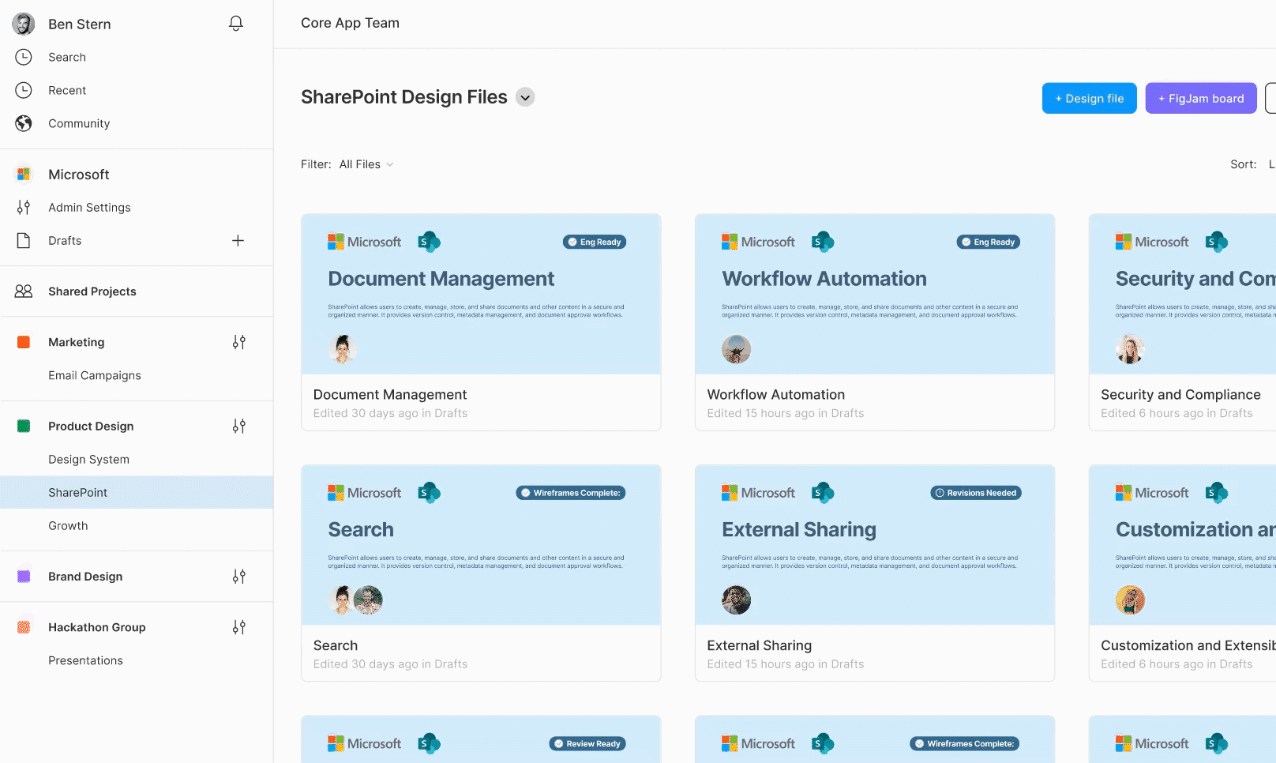The width and height of the screenshot is (1276, 763).
Task: Click 'Security and Compliance' file name
Action: pyautogui.click(x=1180, y=394)
